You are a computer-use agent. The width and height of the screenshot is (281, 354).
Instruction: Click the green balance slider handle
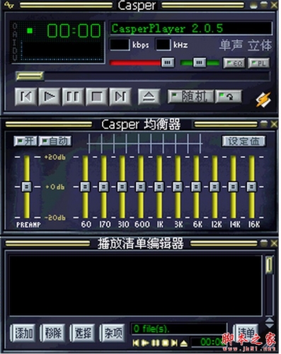(200, 62)
